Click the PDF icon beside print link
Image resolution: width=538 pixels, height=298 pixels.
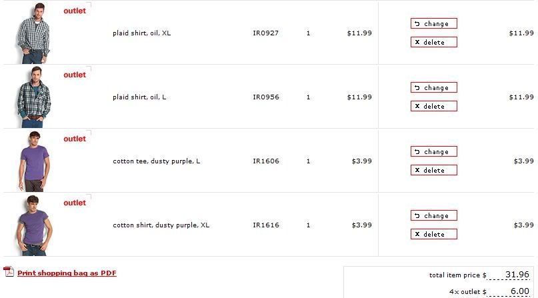(x=9, y=271)
